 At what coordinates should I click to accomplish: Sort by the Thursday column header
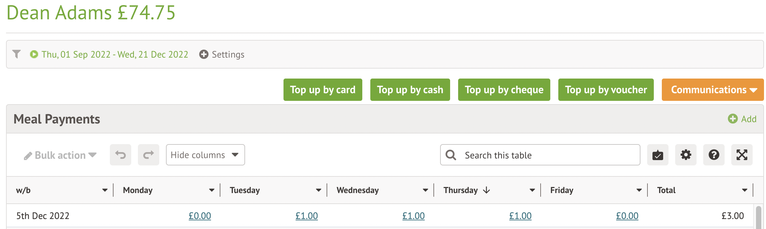pos(460,190)
